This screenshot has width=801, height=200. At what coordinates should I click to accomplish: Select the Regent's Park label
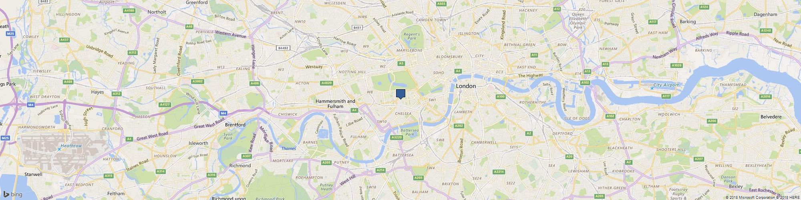tap(411, 36)
